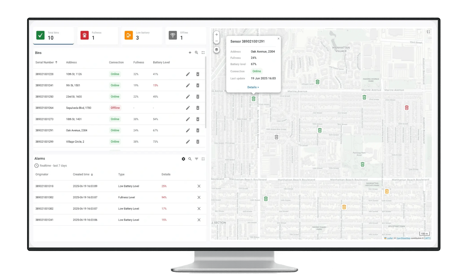Add a new bin with the plus icon
The width and height of the screenshot is (468, 274).
click(x=190, y=52)
